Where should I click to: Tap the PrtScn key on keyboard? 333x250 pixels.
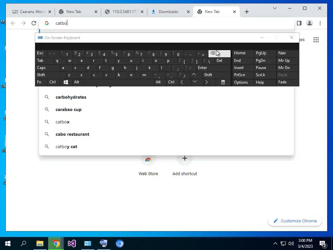[243, 75]
